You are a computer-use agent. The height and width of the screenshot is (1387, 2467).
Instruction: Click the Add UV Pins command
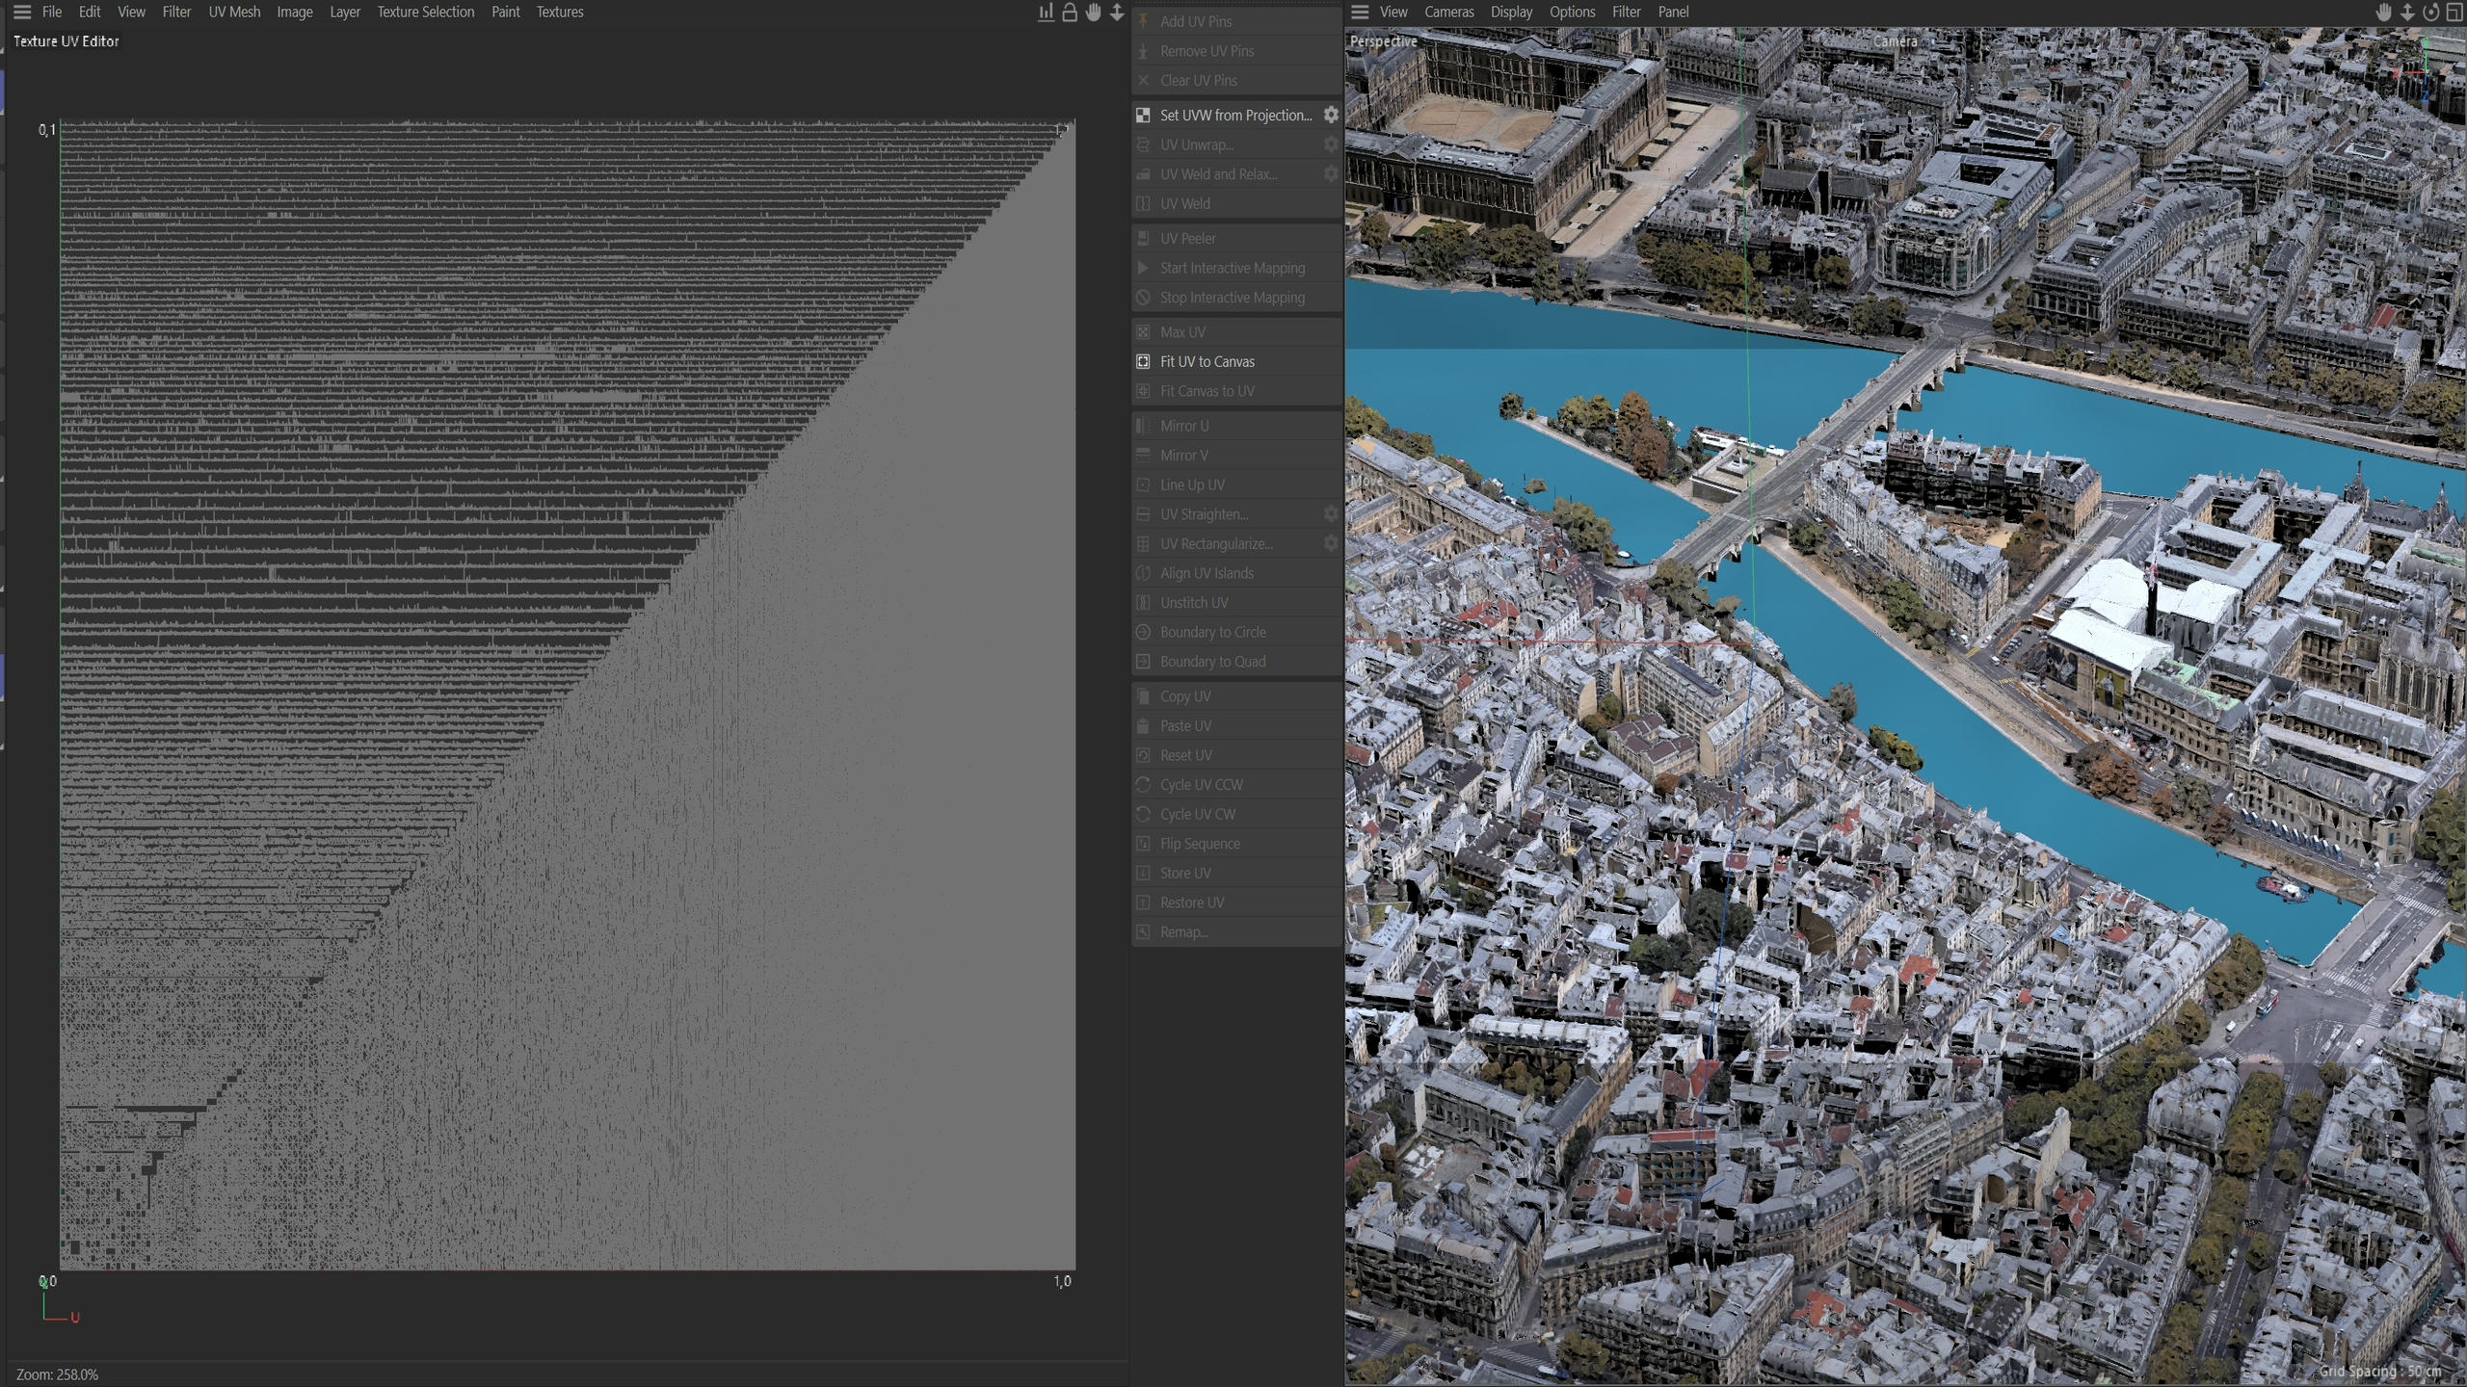coord(1236,21)
